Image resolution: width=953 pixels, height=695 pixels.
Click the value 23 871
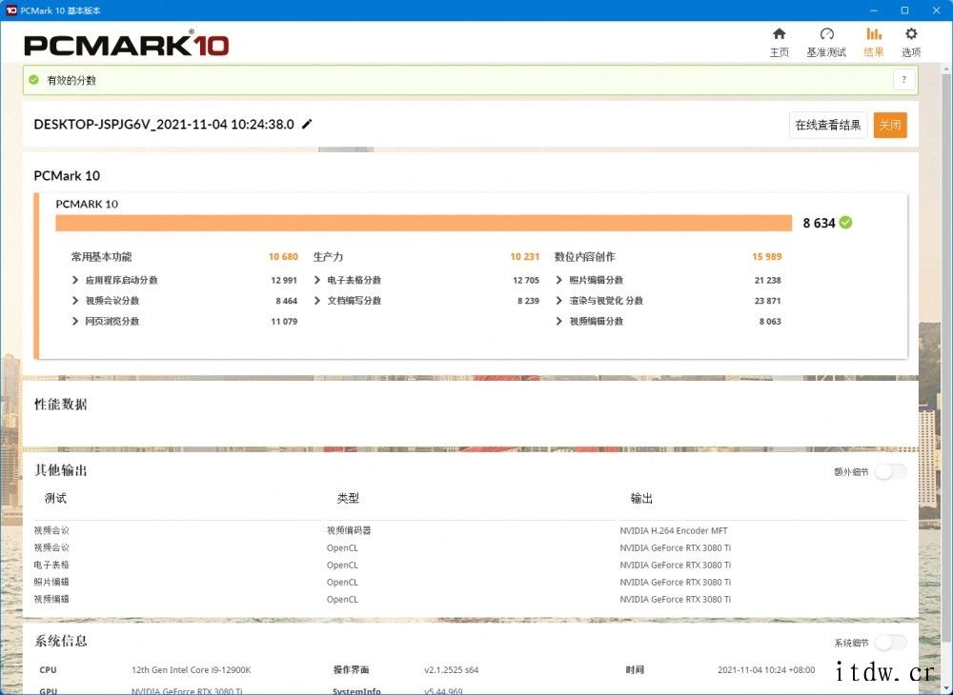pyautogui.click(x=767, y=301)
